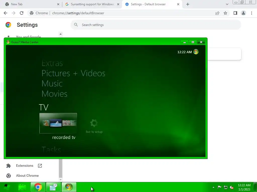Viewport: 257px width, 192px height.
Task: Share this page via address bar icon
Action: pyautogui.click(x=217, y=13)
